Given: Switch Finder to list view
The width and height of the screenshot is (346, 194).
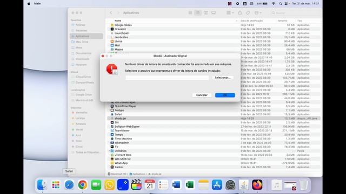Looking at the screenshot, I should [x=198, y=13].
